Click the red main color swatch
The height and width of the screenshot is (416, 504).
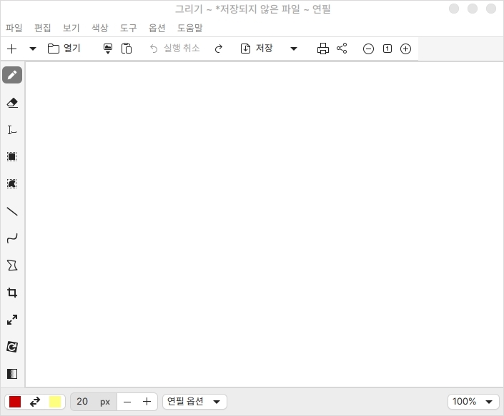tap(15, 402)
